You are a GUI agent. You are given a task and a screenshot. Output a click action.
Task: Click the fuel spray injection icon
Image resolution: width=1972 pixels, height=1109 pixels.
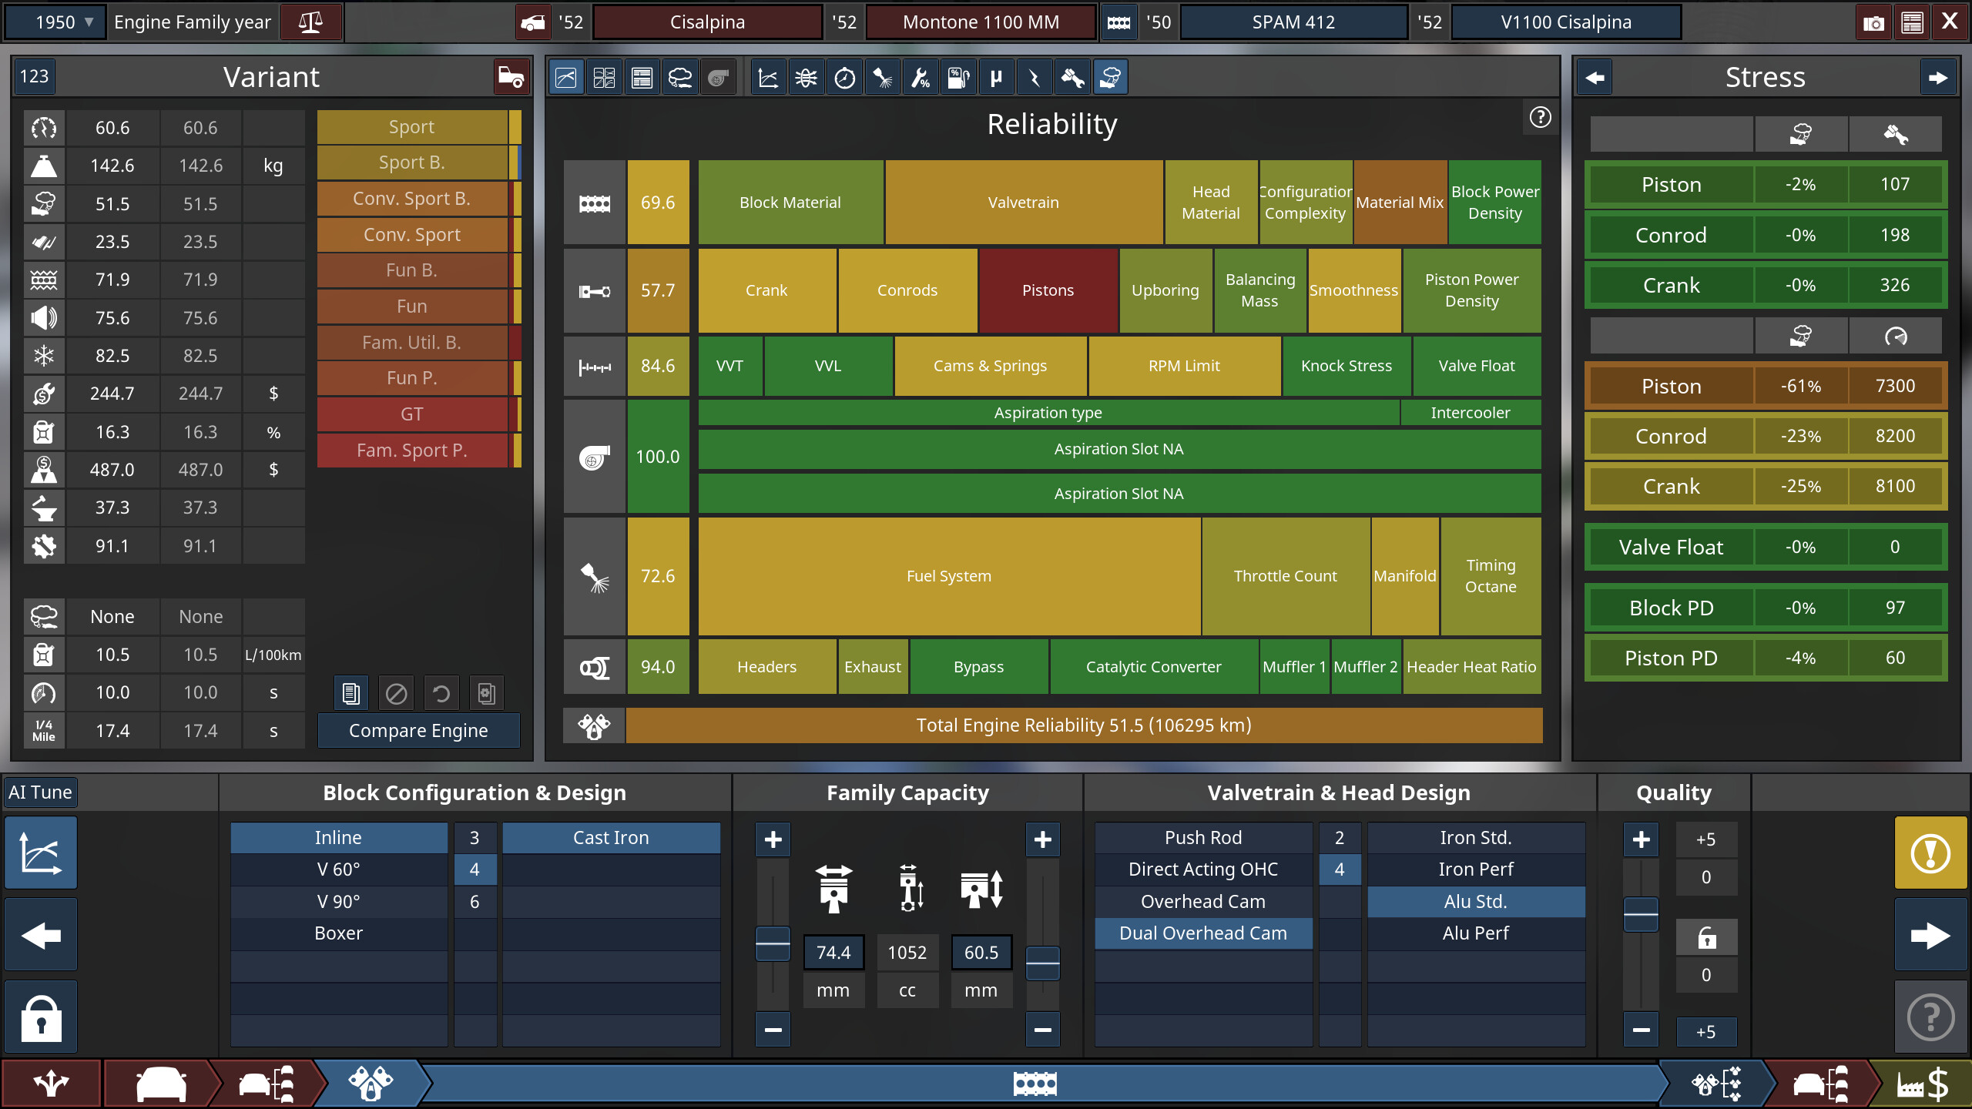pyautogui.click(x=883, y=77)
